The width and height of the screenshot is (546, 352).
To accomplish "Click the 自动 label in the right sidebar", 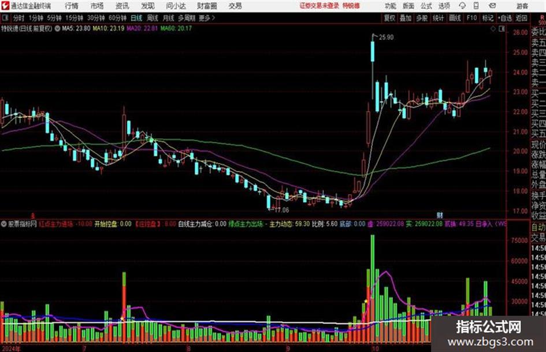I will pos(538,228).
